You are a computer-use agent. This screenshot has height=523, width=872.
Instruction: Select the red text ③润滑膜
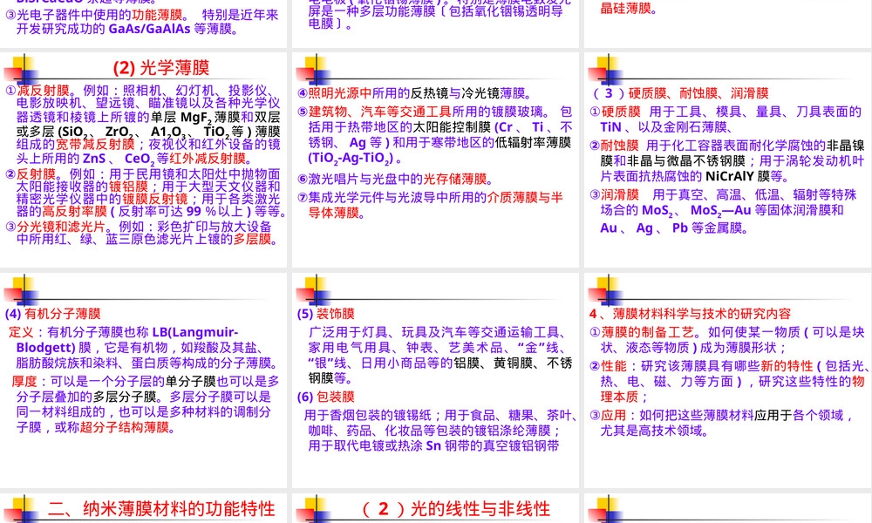tap(615, 195)
